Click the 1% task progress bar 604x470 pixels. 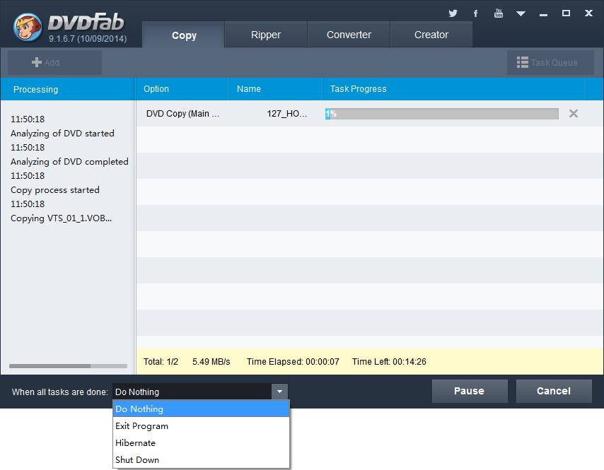pyautogui.click(x=442, y=114)
